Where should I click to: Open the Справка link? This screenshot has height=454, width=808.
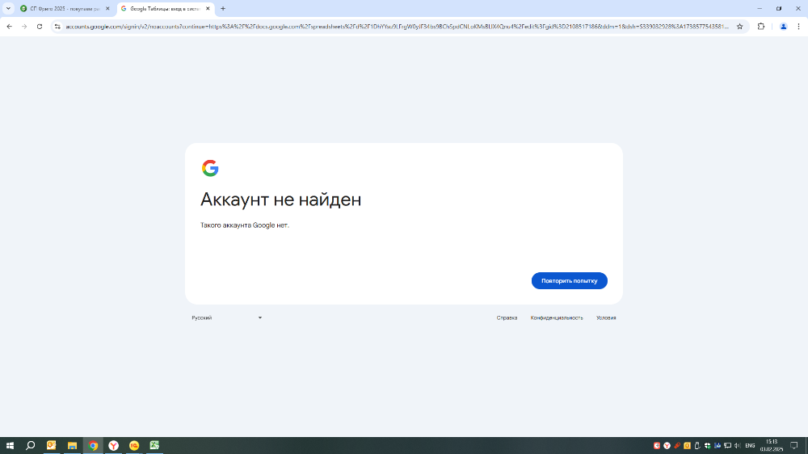(507, 318)
